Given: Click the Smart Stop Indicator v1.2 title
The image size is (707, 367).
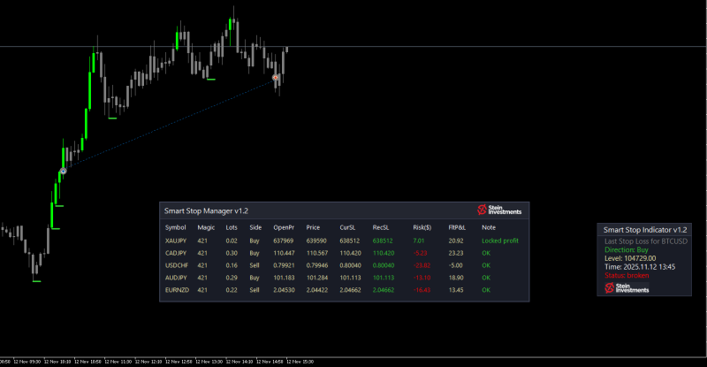Looking at the screenshot, I should point(645,230).
